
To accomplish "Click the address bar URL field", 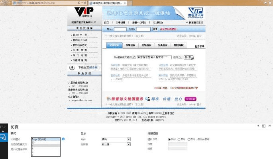I will point(45,3).
